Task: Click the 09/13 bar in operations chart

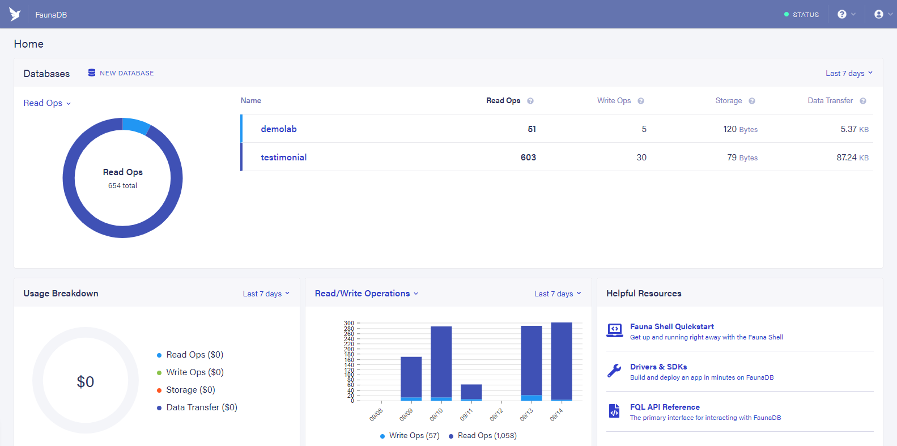Action: coord(532,363)
